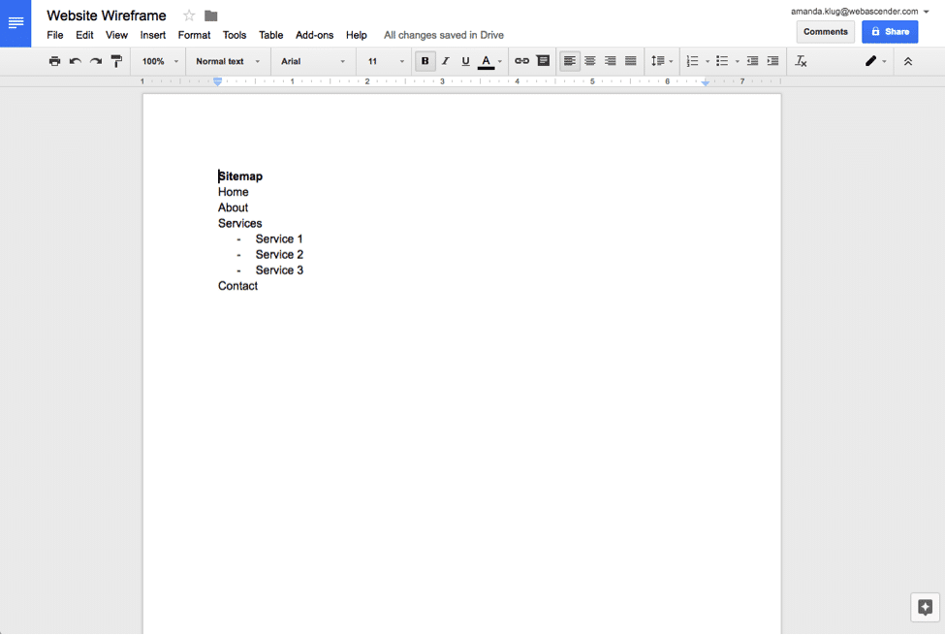Click the print icon in toolbar

[54, 61]
